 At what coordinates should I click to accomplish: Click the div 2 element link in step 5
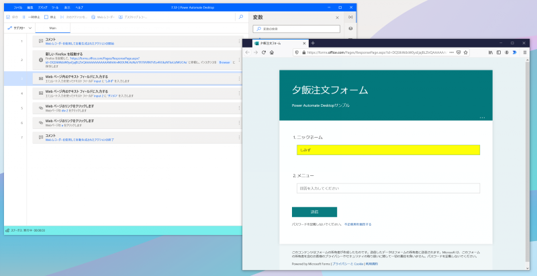click(x=64, y=111)
